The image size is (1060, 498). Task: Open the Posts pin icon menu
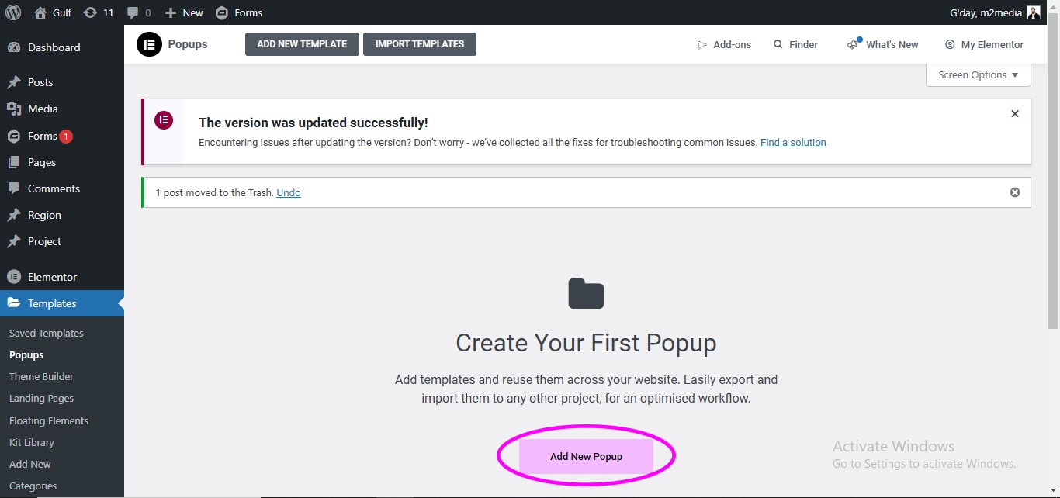14,82
